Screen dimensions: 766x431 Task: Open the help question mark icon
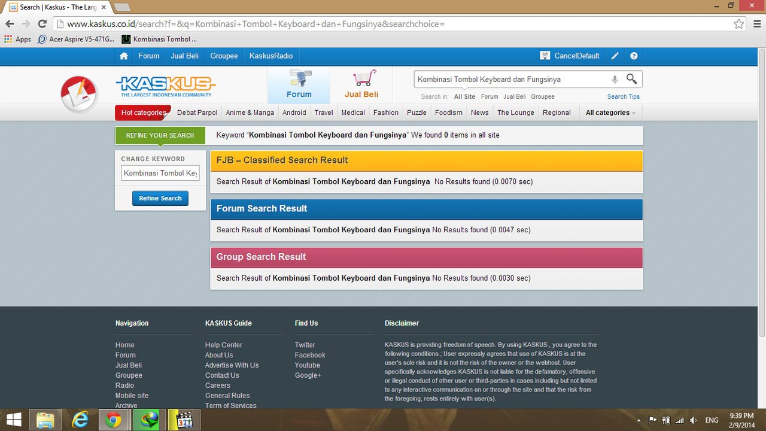coord(634,56)
